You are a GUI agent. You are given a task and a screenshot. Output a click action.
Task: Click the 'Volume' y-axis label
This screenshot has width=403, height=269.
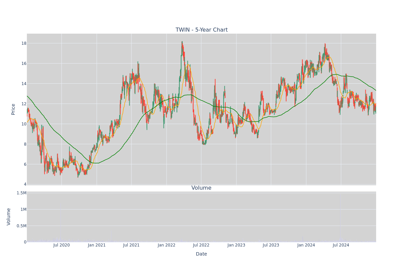(x=9, y=217)
